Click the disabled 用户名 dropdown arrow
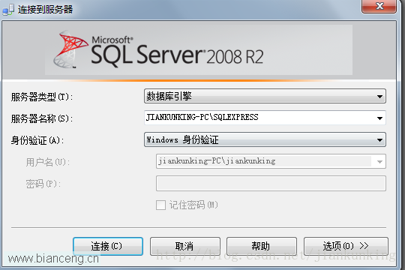This screenshot has height=270, width=405. tap(379, 161)
